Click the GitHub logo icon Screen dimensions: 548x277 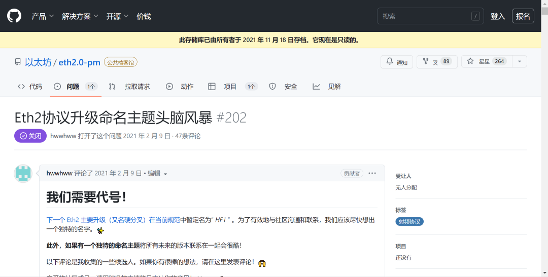(14, 16)
